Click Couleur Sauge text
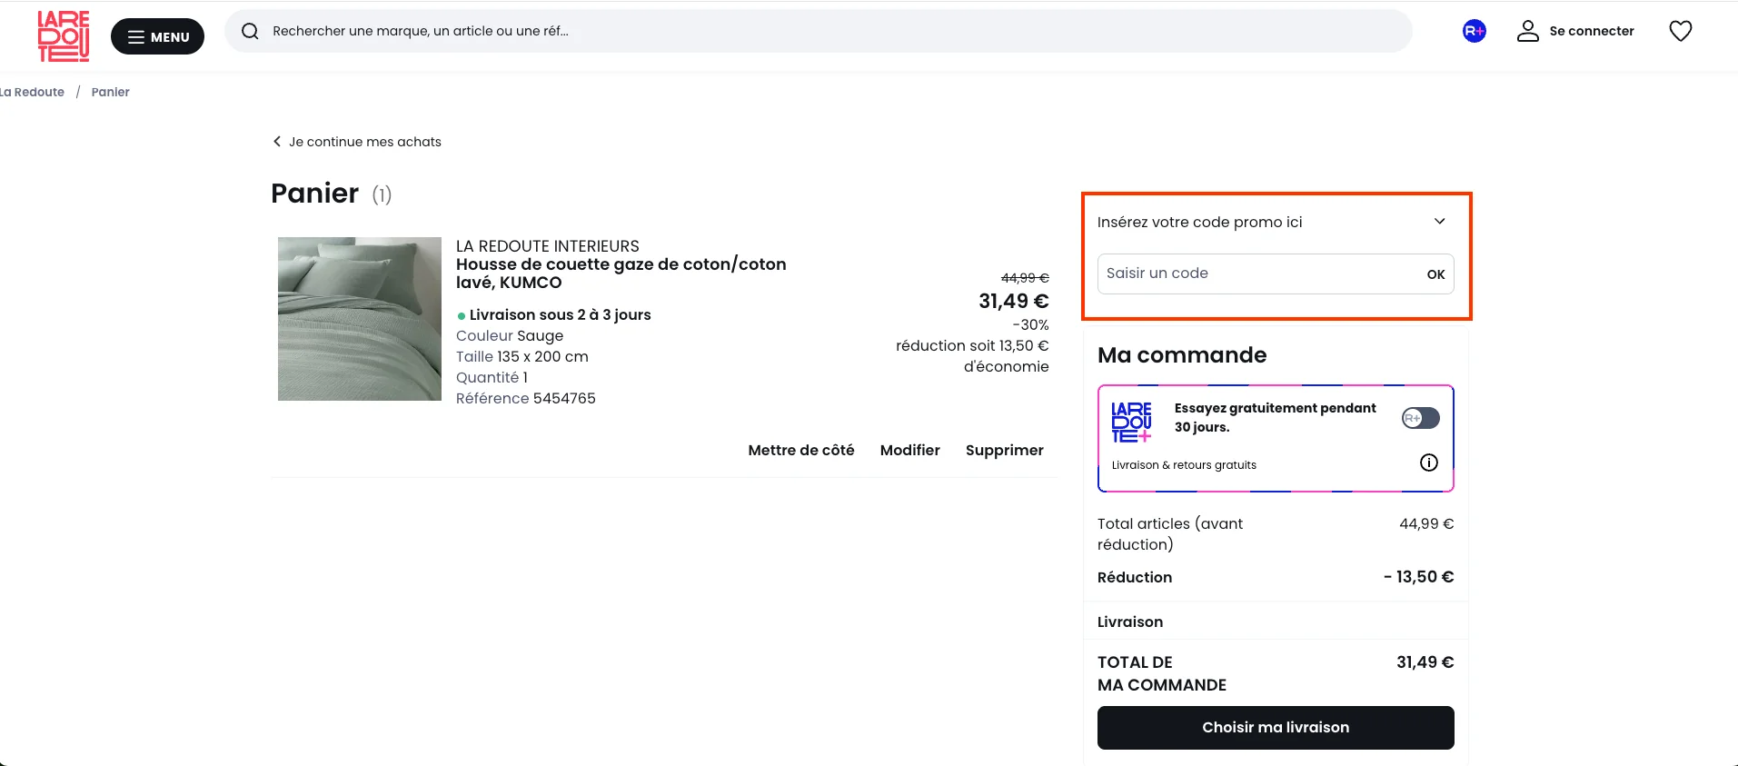The image size is (1738, 766). click(x=510, y=335)
